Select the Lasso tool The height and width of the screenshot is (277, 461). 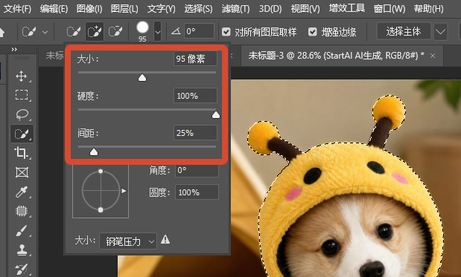point(22,114)
